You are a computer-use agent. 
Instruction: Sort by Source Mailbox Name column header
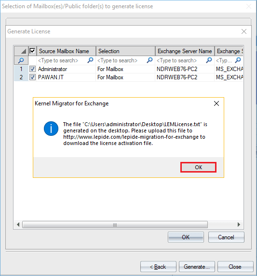tap(66, 51)
